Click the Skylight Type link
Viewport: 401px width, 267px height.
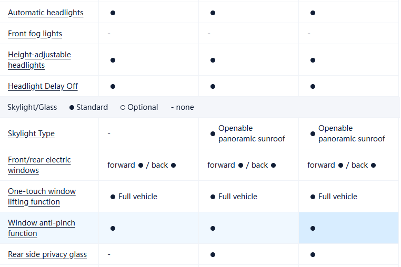coord(31,133)
